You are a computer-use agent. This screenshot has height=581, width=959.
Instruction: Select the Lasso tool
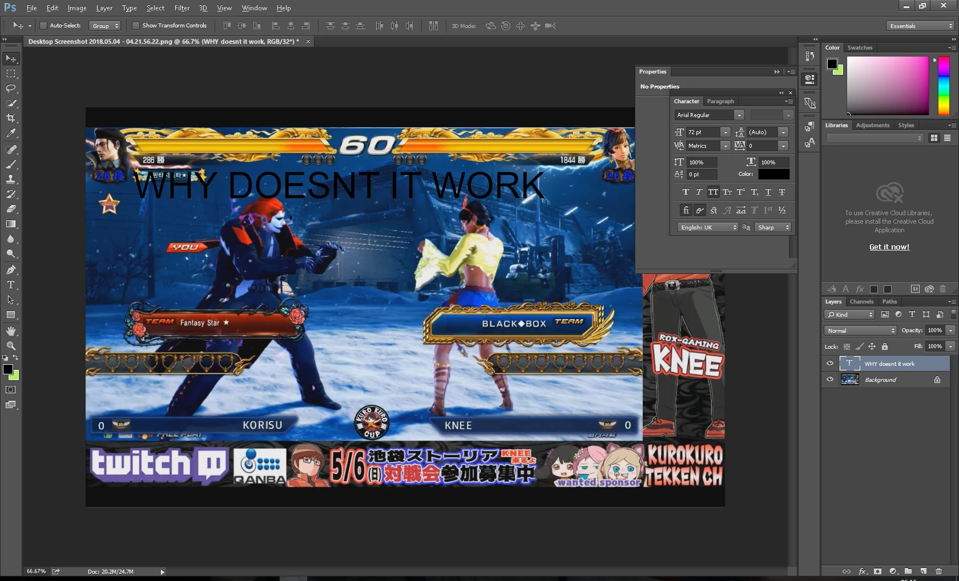11,88
